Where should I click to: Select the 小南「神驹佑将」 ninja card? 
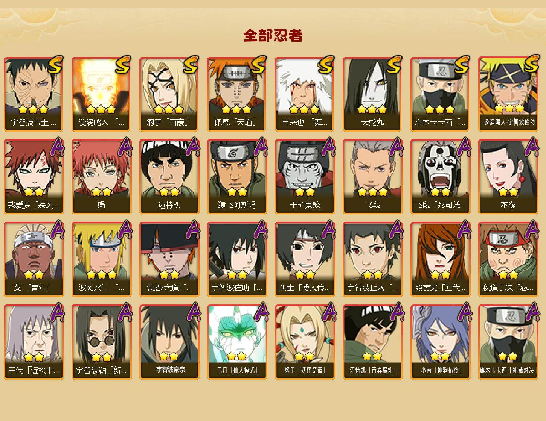[x=440, y=342]
